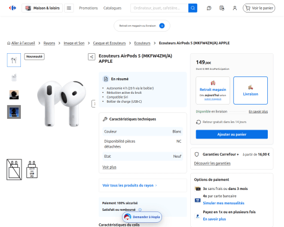The width and height of the screenshot is (284, 227).
Task: Open Demander à Hopla assistant
Action: 142,217
